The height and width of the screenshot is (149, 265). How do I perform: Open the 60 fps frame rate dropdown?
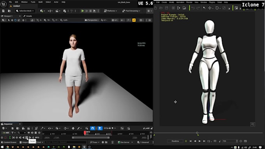(110, 128)
